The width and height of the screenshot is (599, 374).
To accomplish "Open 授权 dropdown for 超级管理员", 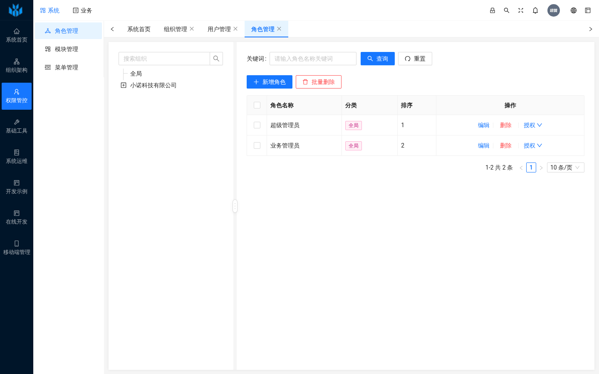I will [x=533, y=125].
